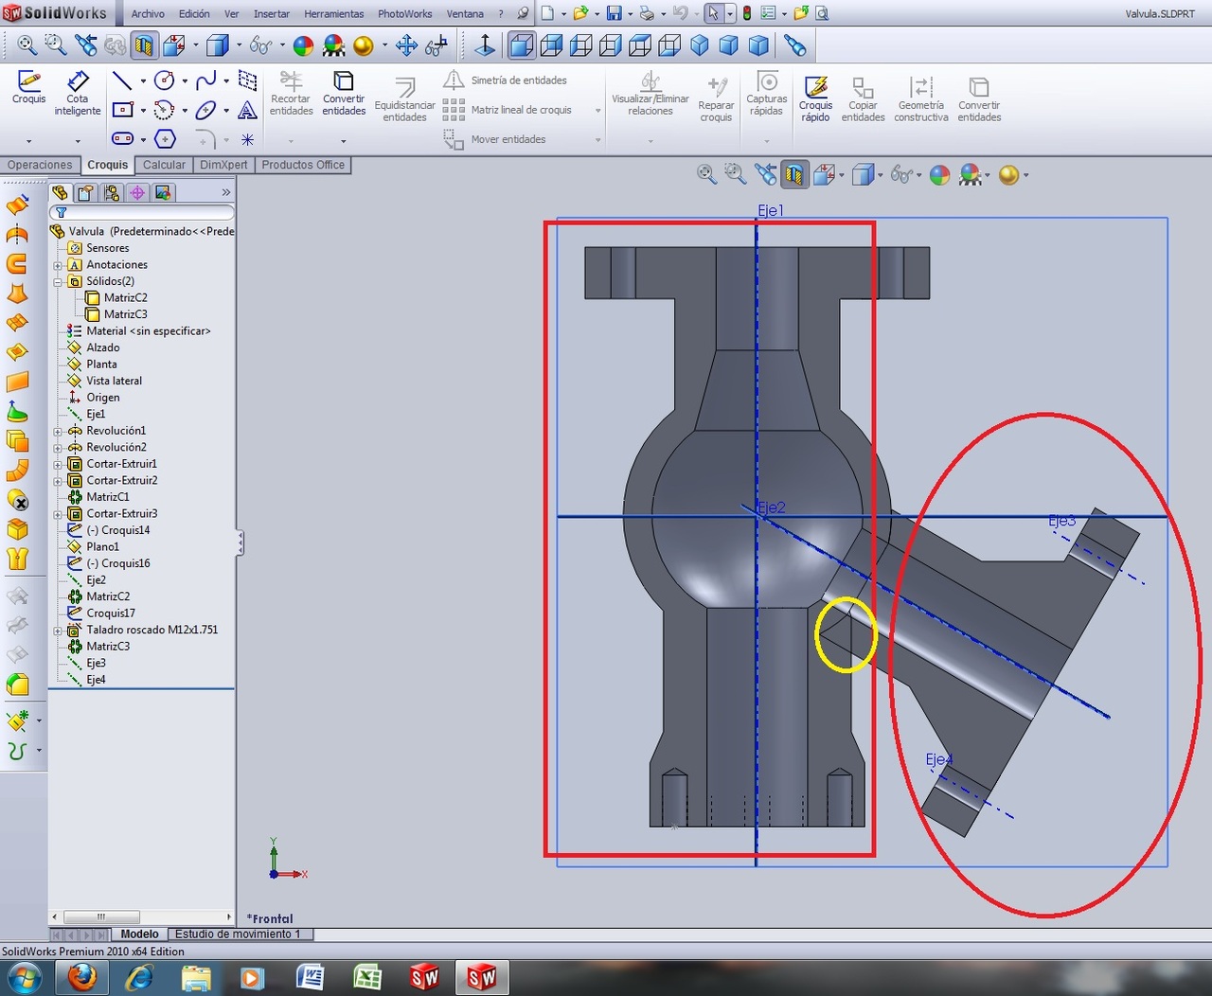Select the Spline sketch tool

click(205, 80)
